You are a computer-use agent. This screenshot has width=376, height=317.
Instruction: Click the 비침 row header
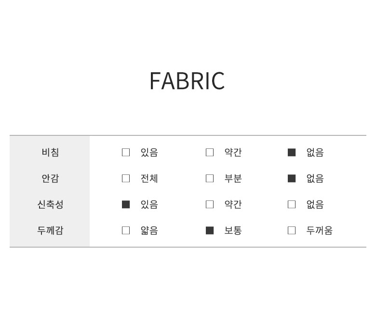pos(50,152)
